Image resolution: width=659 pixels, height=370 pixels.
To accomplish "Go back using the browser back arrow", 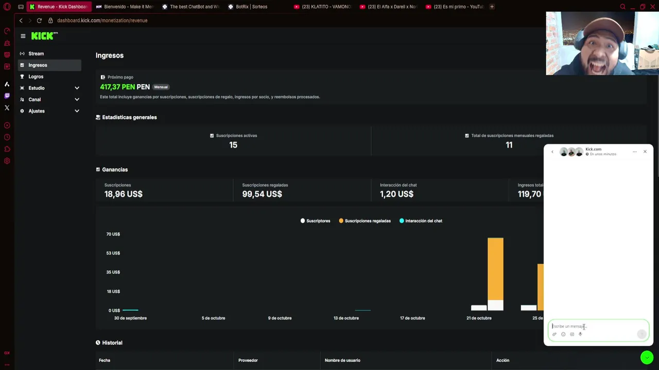I will [x=21, y=21].
